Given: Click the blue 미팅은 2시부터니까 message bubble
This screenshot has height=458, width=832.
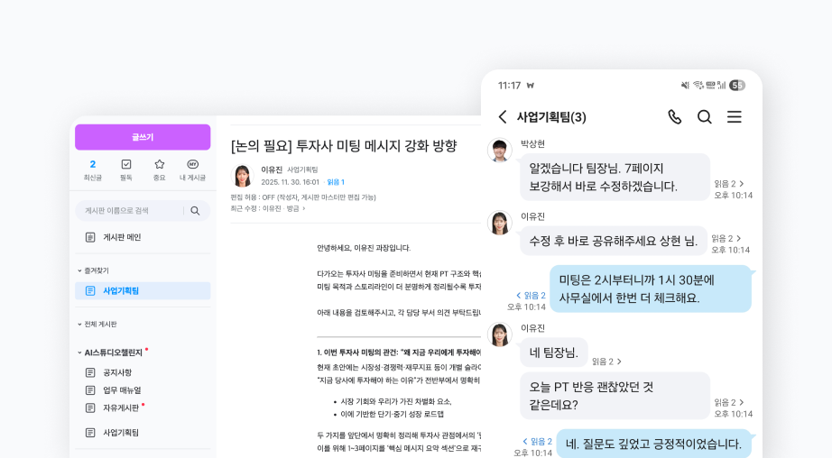Looking at the screenshot, I should (650, 289).
